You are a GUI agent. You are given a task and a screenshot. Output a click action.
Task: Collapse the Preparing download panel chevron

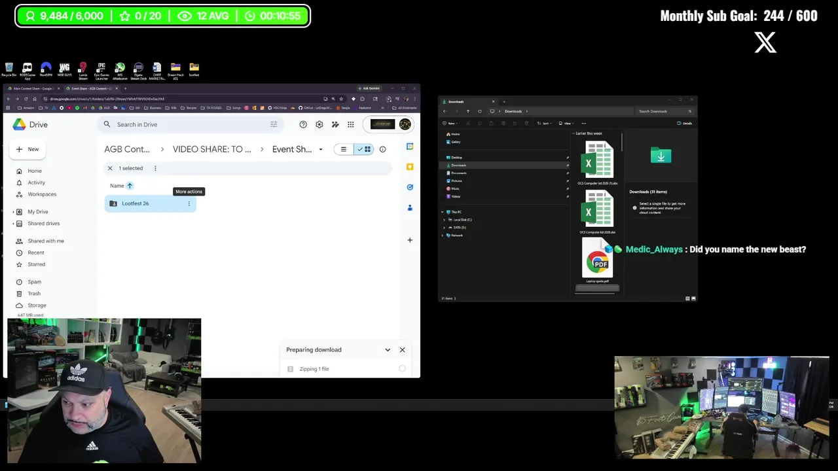point(388,350)
